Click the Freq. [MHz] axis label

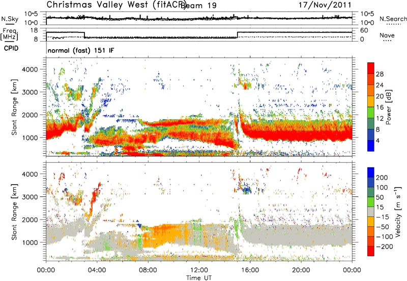[x=10, y=34]
